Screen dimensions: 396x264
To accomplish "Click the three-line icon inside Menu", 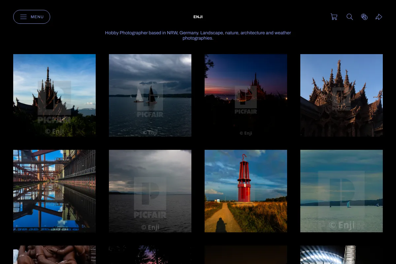I will [23, 17].
